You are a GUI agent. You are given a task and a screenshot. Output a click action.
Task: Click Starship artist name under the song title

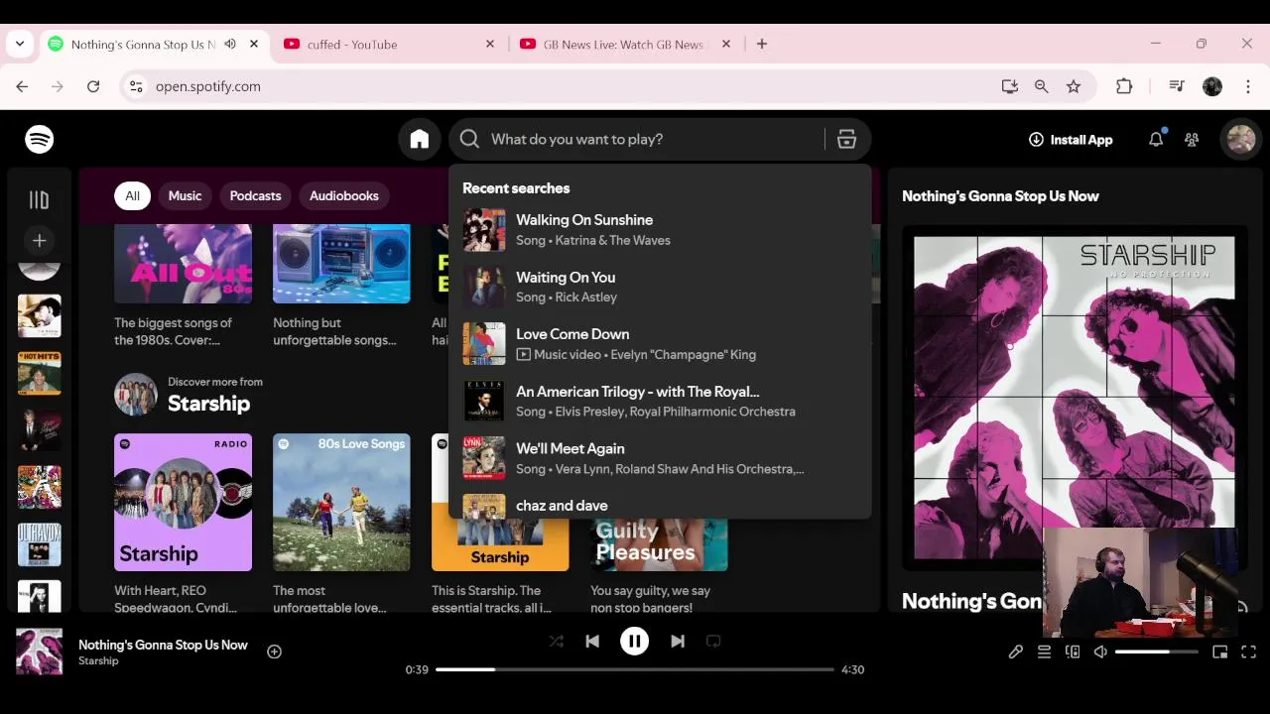point(98,661)
